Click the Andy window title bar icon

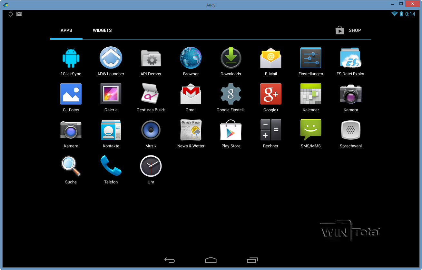pyautogui.click(x=5, y=5)
